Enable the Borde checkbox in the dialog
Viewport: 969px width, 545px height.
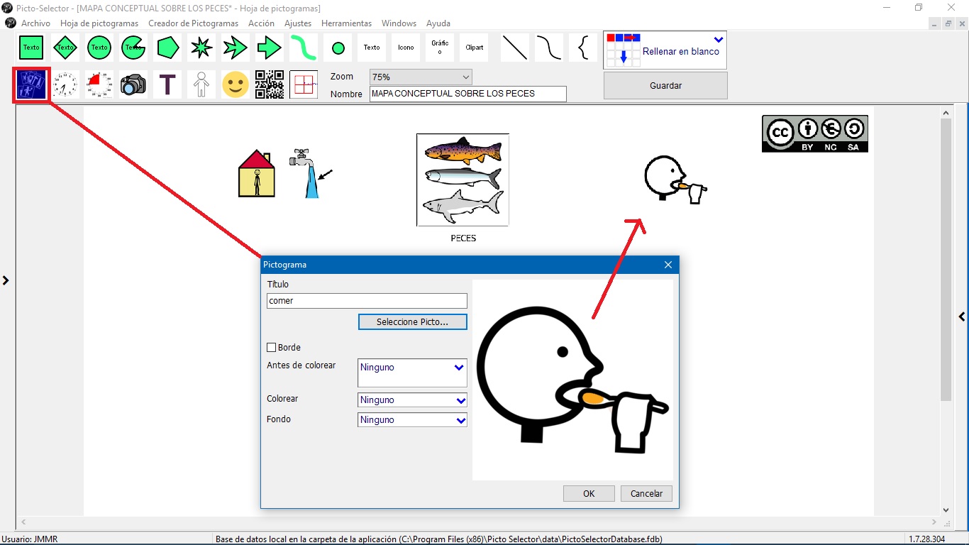click(x=270, y=347)
